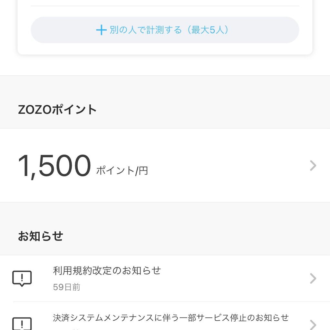Tap blank area right of 59日前 in the notice row
The image size is (330, 330).
193,287
